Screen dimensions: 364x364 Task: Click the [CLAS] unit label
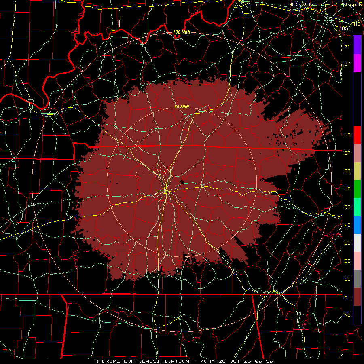(342, 28)
